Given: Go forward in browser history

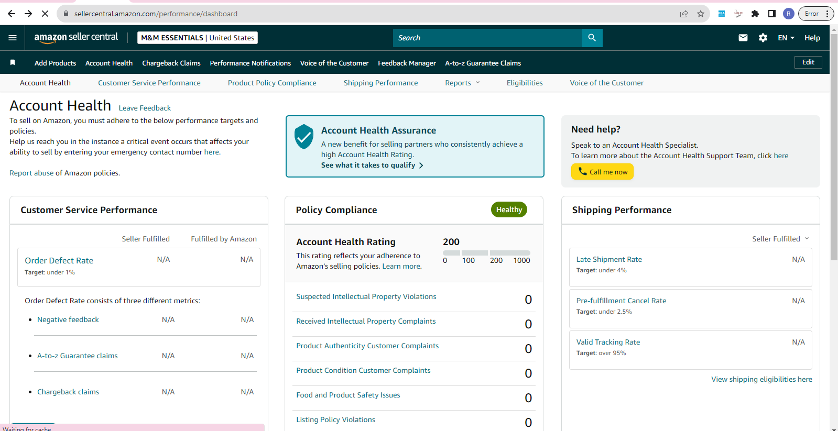Looking at the screenshot, I should click(x=28, y=14).
